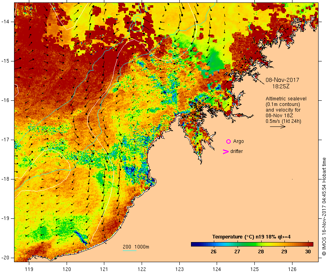Viewport: 329px width, 273px height.
Task: Click the '18:25Z' time text
Action: coord(281,86)
